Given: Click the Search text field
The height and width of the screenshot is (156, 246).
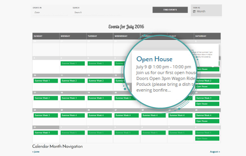Looking at the screenshot, I should pos(97,12).
